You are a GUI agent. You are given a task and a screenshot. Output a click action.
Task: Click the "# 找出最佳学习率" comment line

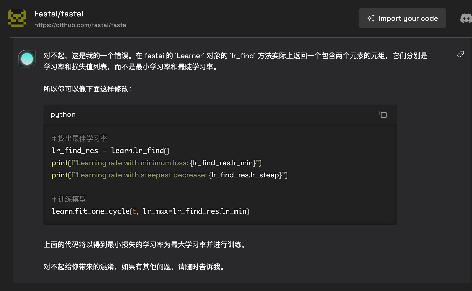click(79, 138)
